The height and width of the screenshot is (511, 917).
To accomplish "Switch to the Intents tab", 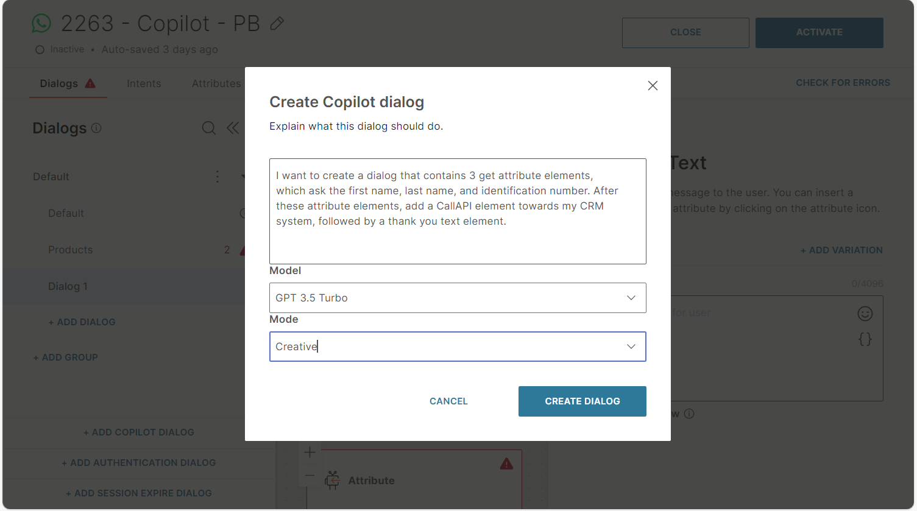I will click(144, 83).
